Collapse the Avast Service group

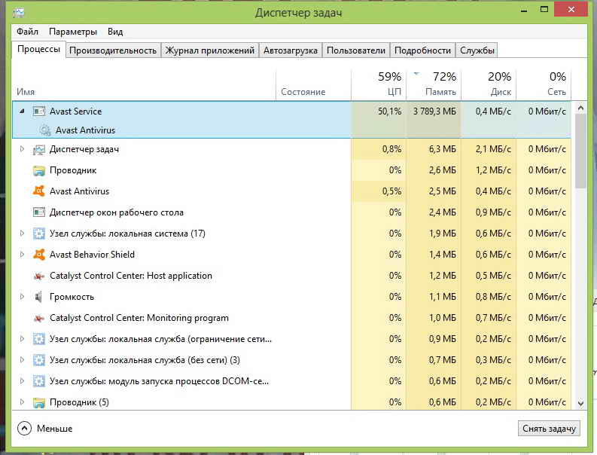[x=22, y=111]
